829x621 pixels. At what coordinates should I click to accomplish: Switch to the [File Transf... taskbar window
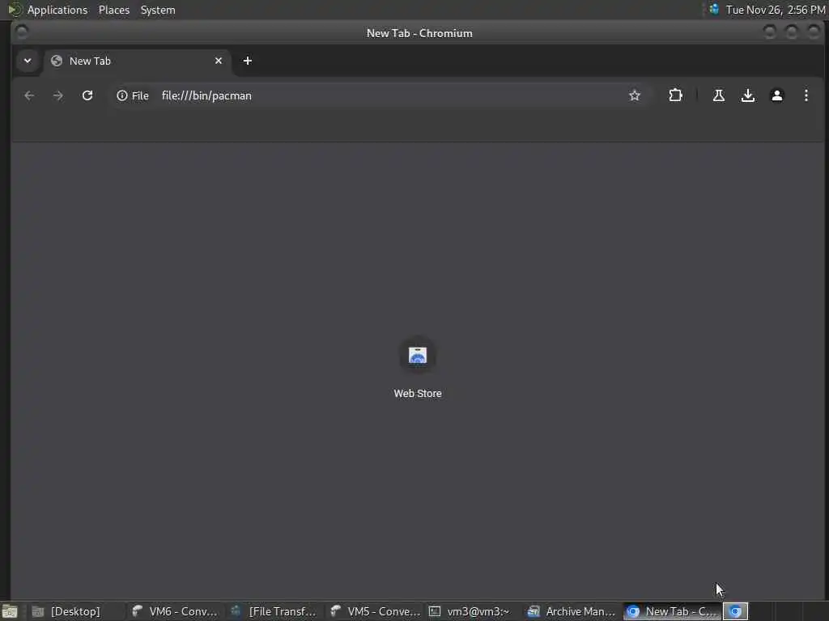point(275,611)
